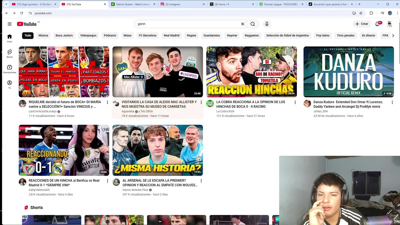Select the Pódcasts filter chip
Image resolution: width=400 pixels, height=225 pixels.
110,35
